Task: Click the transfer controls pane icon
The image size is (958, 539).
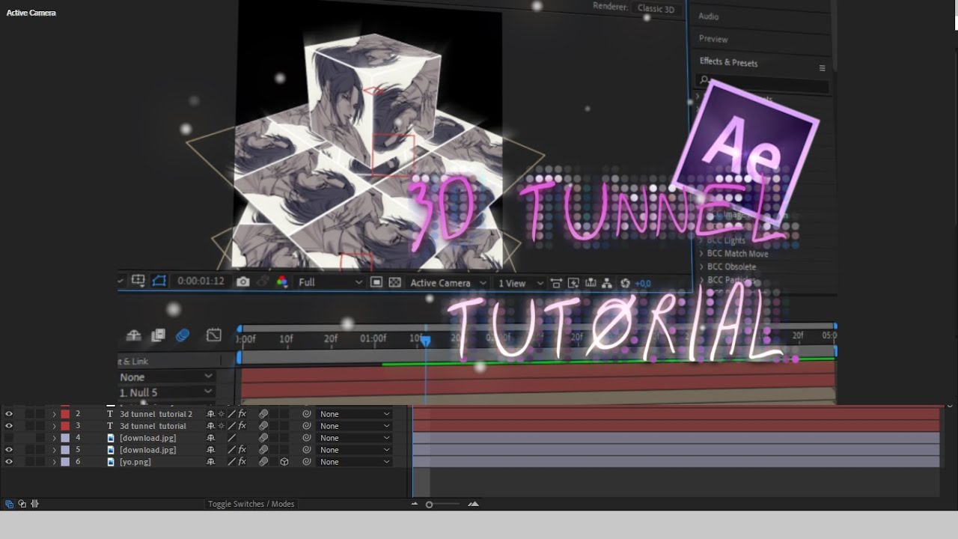Action: [22, 504]
